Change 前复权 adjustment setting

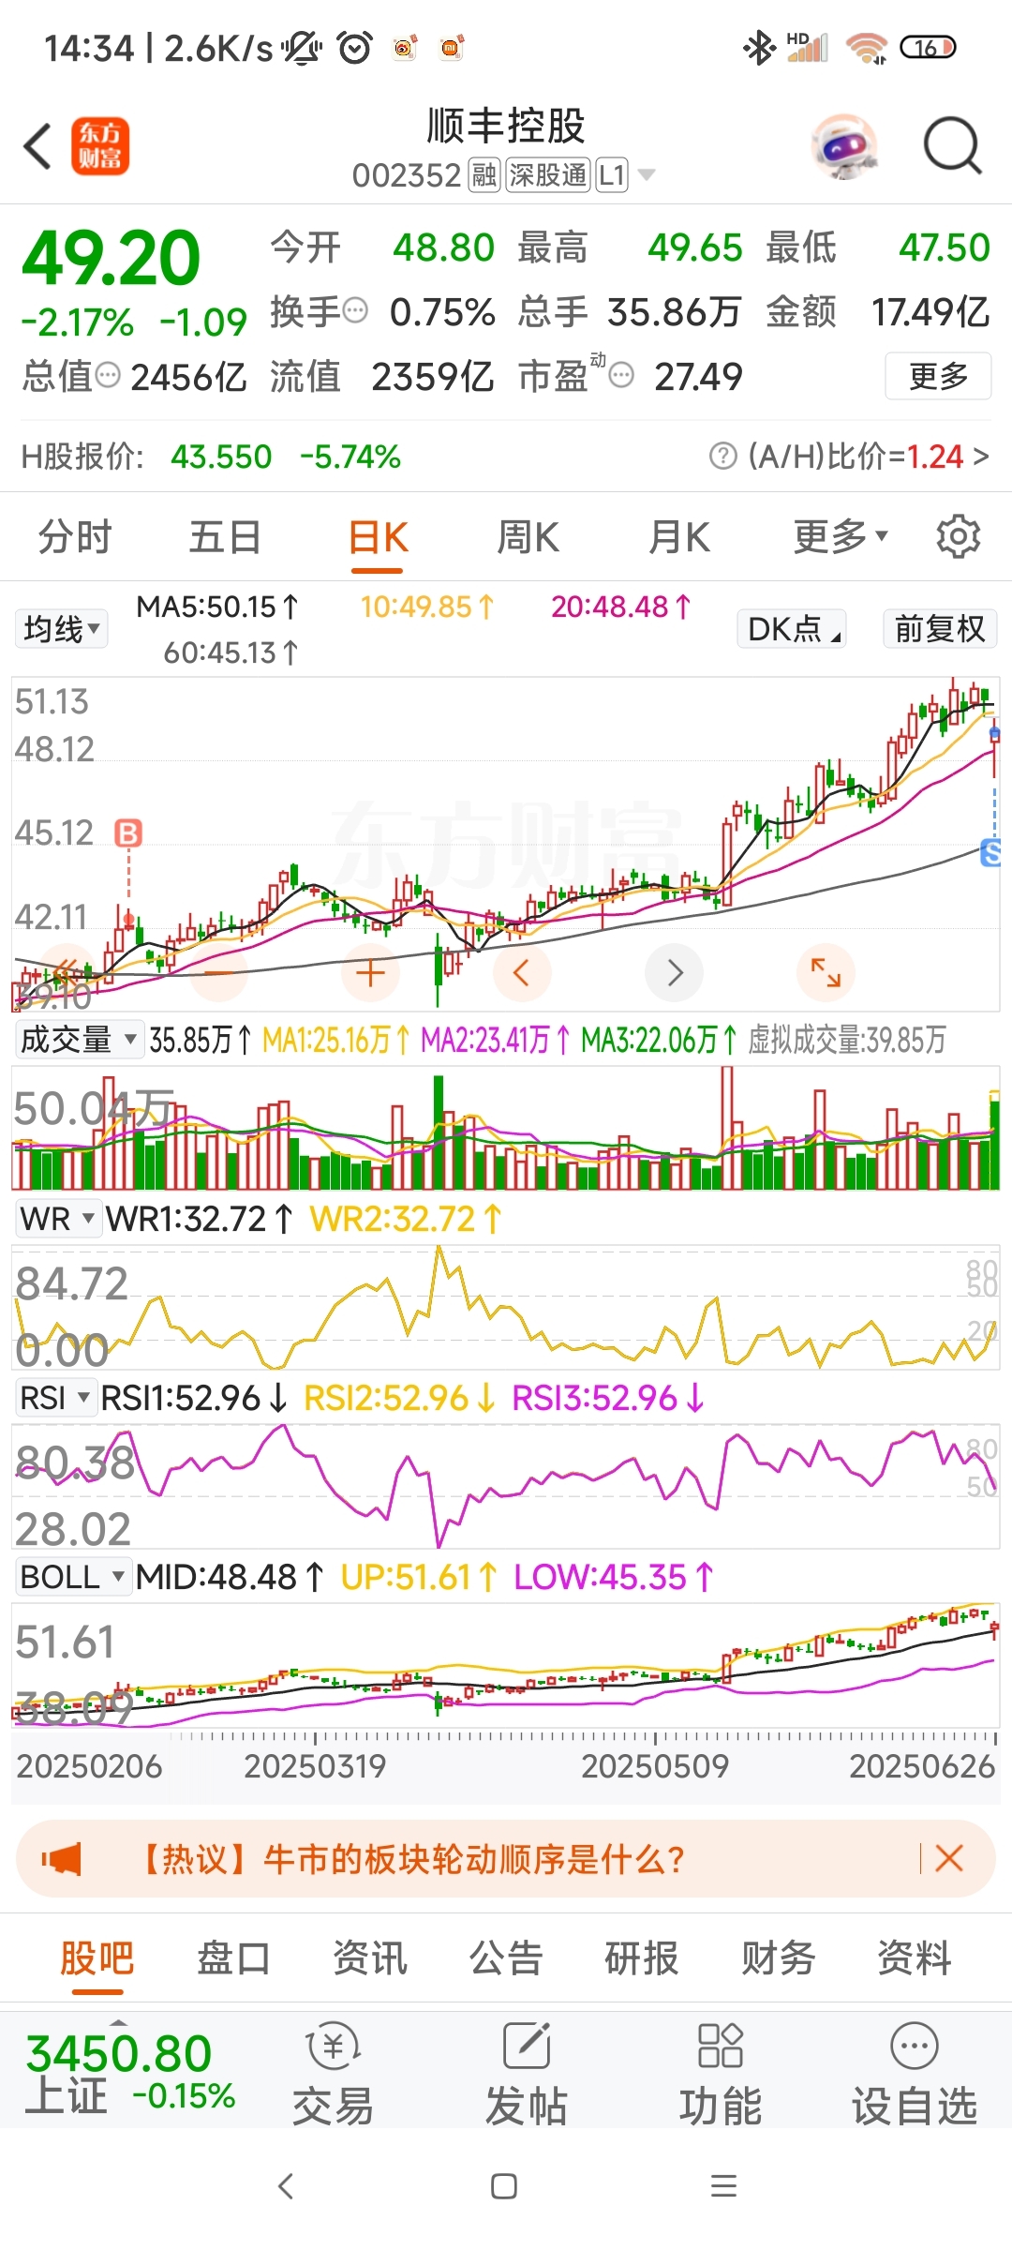940,629
